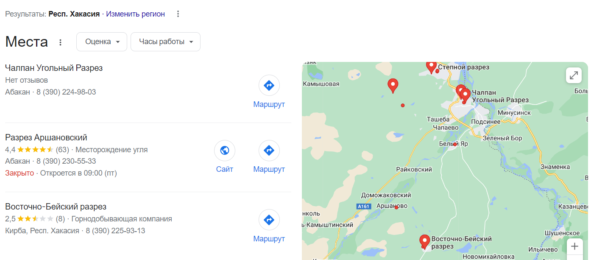This screenshot has height=260, width=591.
Task: Select the Восточно-Бейский разрез map pin
Action: coord(424,241)
